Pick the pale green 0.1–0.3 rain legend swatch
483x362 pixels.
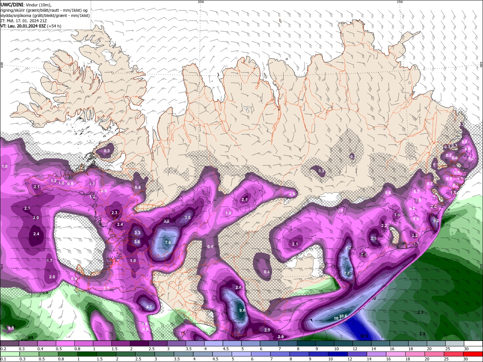(9, 354)
